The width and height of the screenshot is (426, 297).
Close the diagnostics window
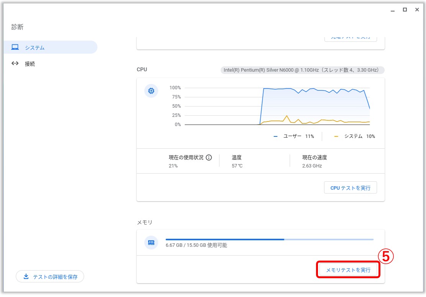[x=417, y=10]
